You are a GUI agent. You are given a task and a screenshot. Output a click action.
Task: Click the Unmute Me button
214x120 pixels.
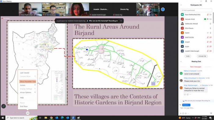tap(202, 56)
